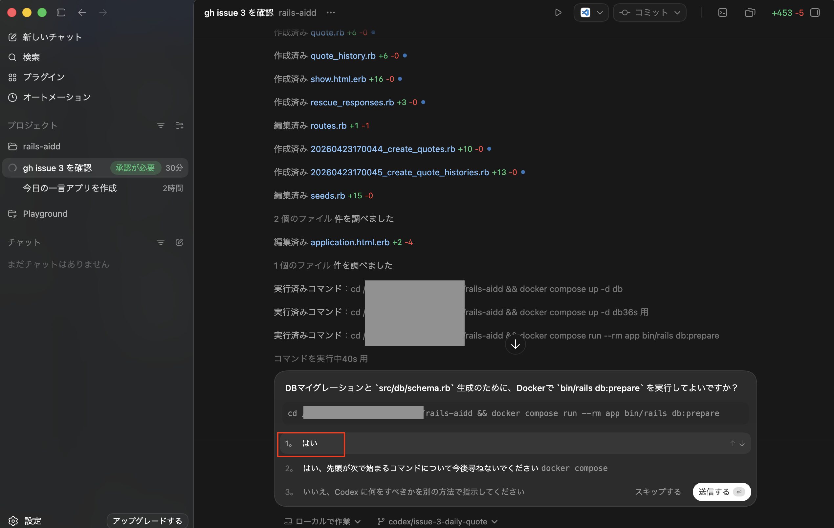Screen dimensions: 834x528
Task: Open the 今日の一言アプリを作成 chat
Action: click(70, 188)
